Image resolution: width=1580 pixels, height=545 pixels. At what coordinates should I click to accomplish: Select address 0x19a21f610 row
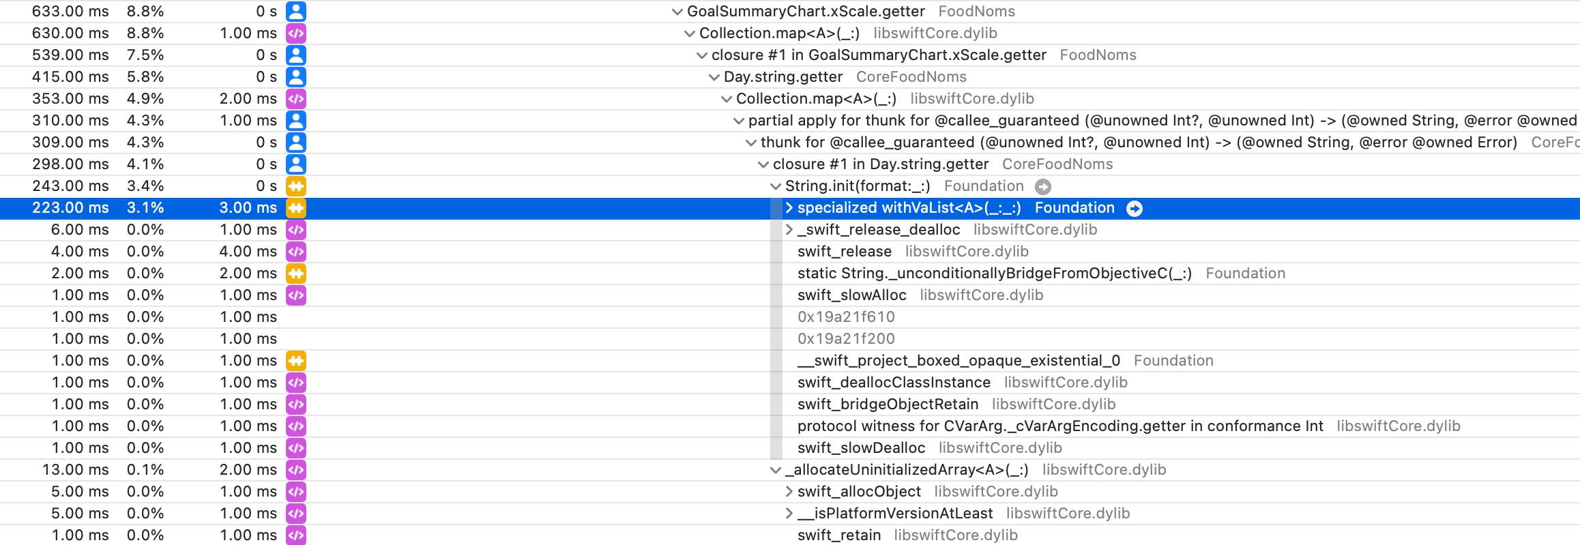point(790,317)
